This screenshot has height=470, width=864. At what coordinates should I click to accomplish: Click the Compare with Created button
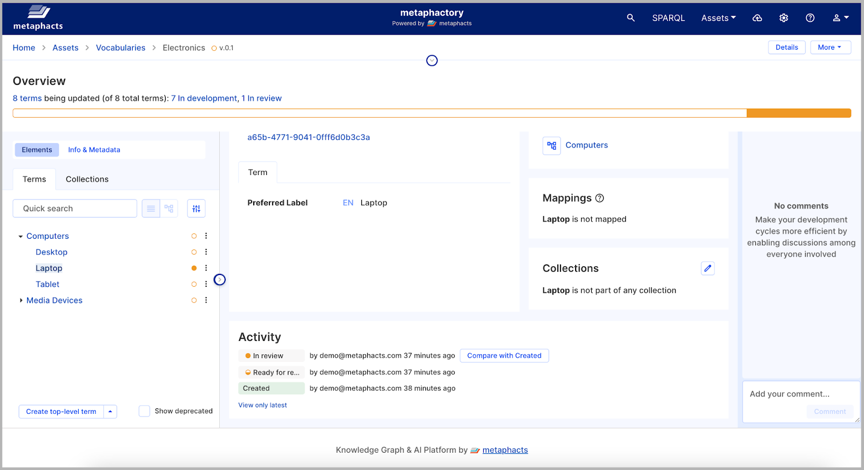tap(504, 355)
